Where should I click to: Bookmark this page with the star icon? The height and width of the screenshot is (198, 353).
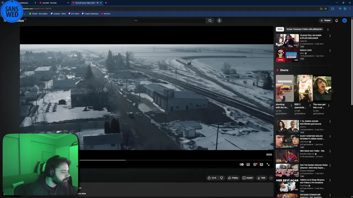pos(326,9)
